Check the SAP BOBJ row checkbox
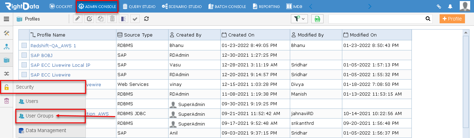Viewport: 474px width, 138px height. point(24,55)
